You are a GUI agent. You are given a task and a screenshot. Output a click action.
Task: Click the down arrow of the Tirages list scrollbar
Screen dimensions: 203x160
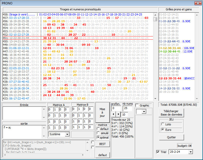(x=155, y=99)
